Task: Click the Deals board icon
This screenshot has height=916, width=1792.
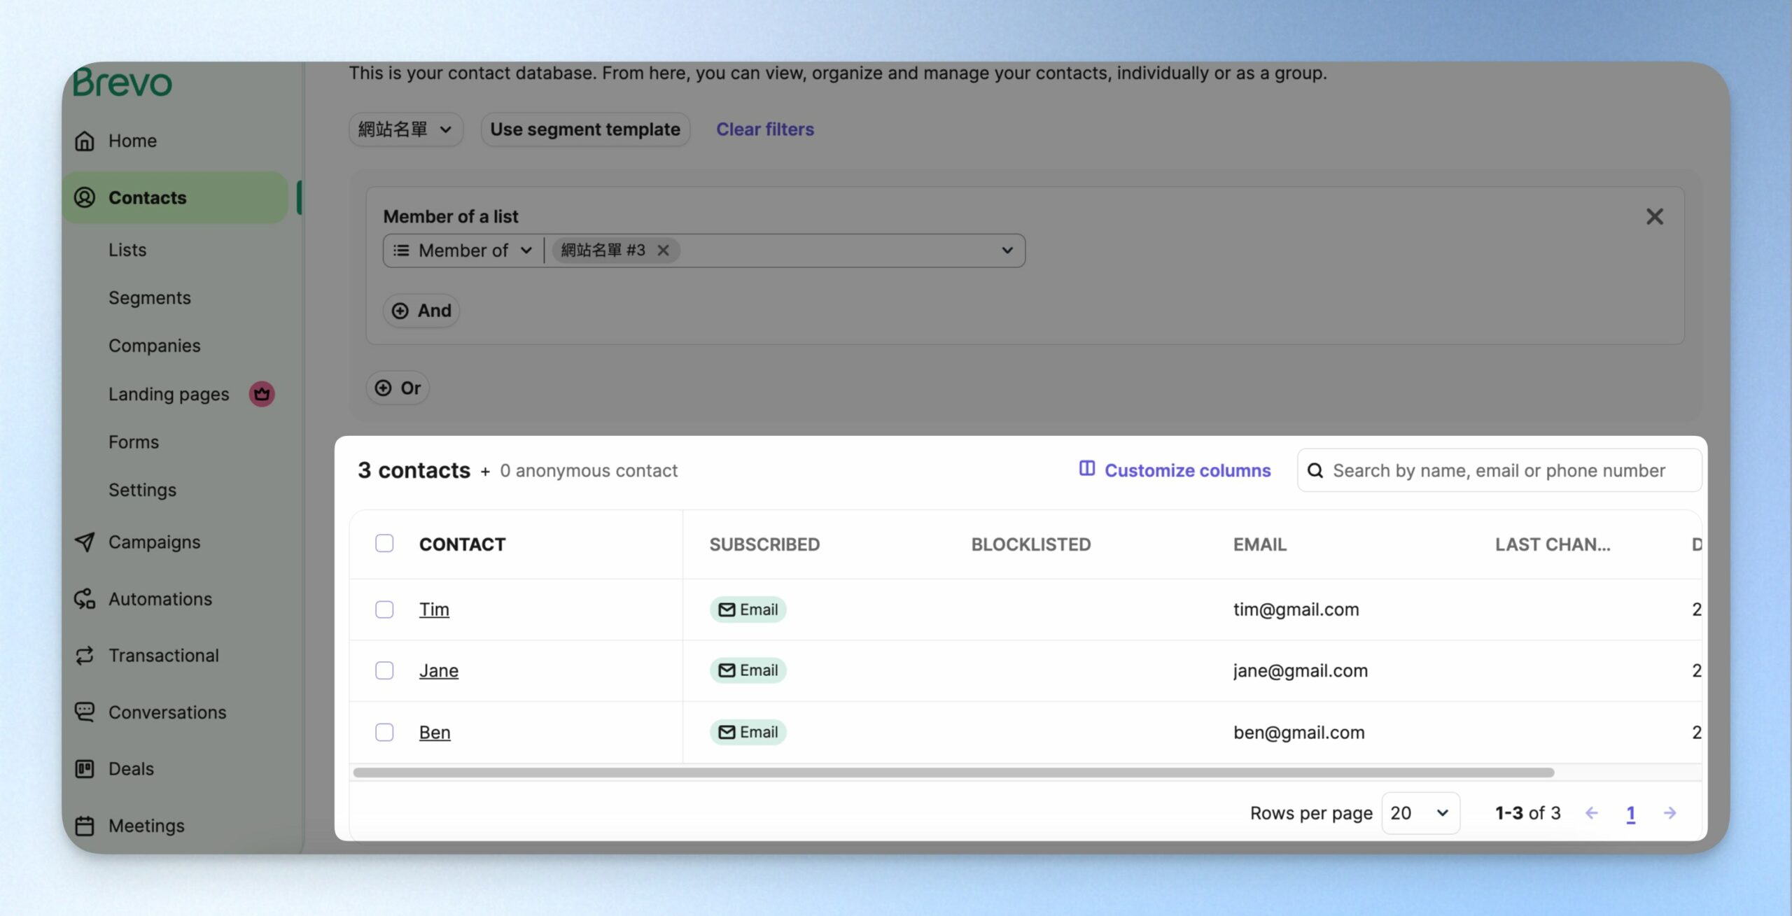Action: click(85, 769)
